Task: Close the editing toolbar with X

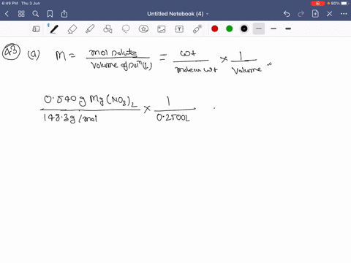Action: pos(330,14)
